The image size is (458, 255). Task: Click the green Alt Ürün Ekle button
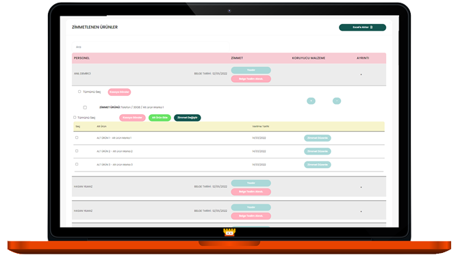160,118
